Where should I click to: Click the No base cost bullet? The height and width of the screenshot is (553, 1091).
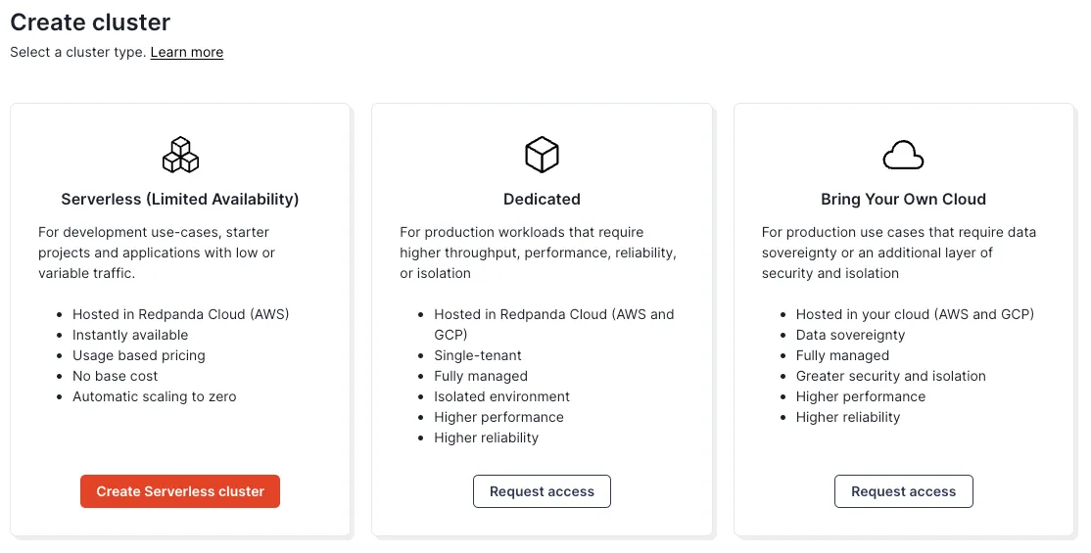click(x=115, y=376)
